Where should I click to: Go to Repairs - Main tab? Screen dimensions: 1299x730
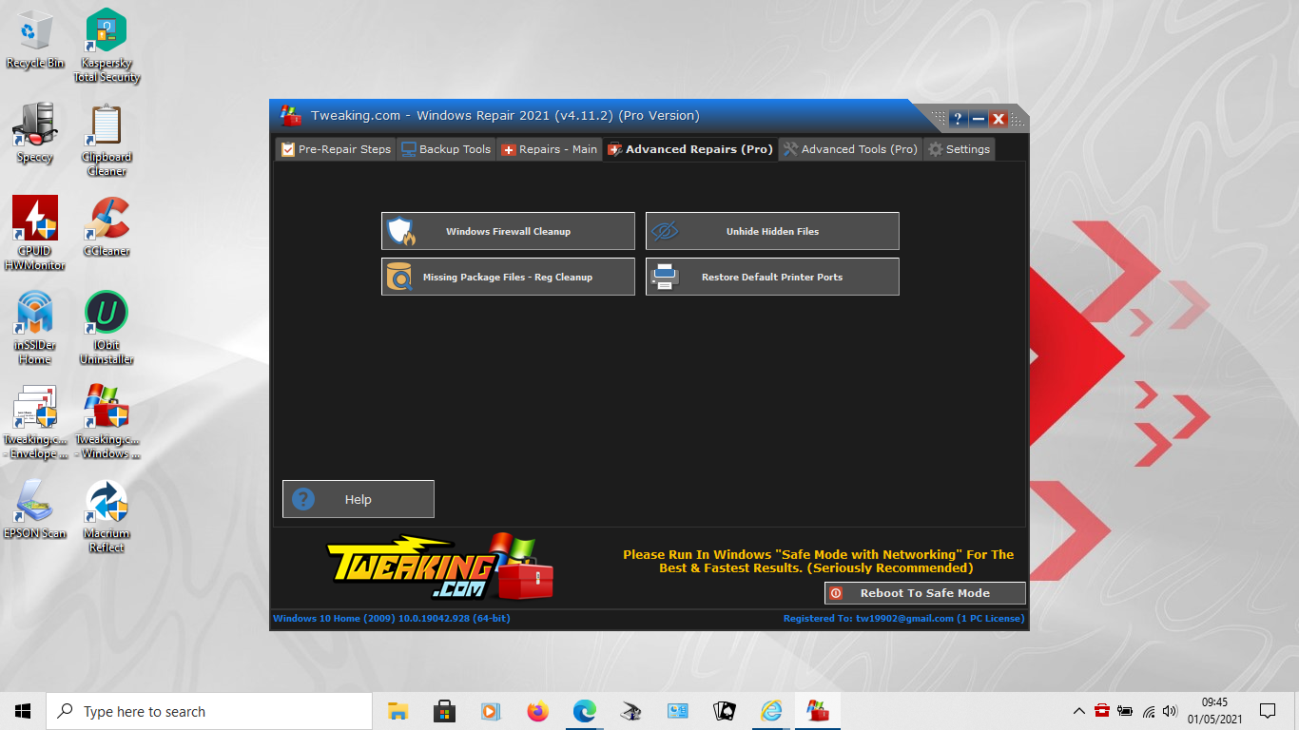pyautogui.click(x=549, y=149)
